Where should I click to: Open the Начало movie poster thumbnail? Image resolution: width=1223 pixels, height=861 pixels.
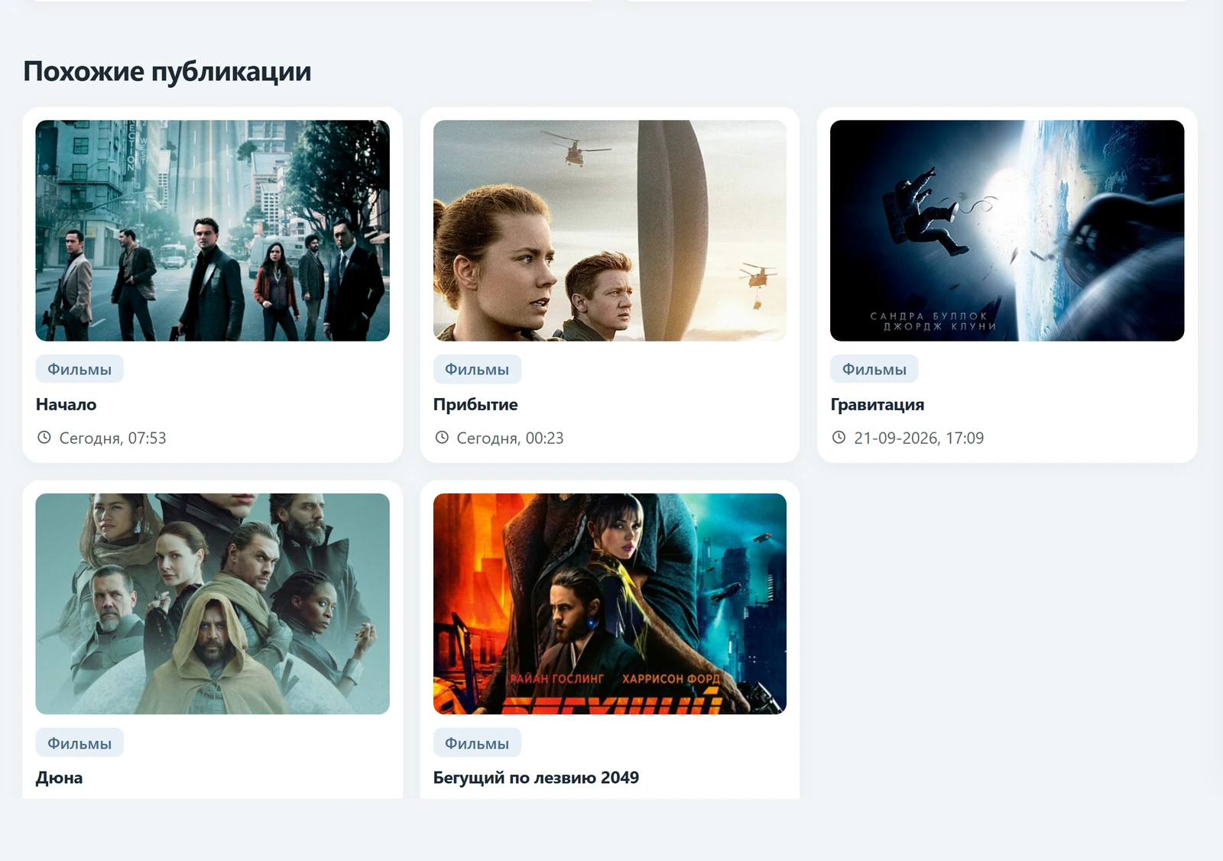212,230
